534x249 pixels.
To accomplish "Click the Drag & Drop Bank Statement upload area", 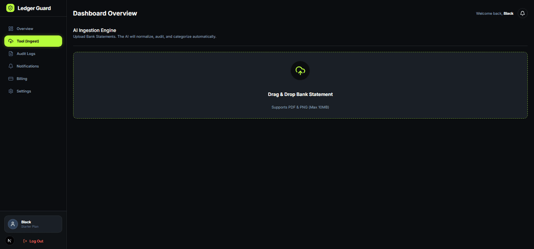I will tap(300, 85).
